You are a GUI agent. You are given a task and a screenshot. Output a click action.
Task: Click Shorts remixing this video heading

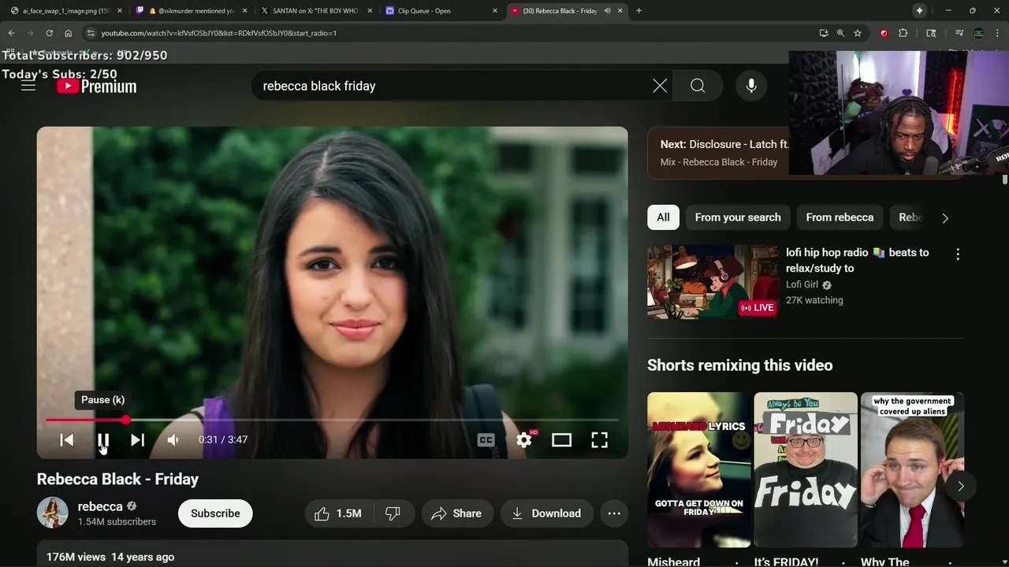click(739, 365)
